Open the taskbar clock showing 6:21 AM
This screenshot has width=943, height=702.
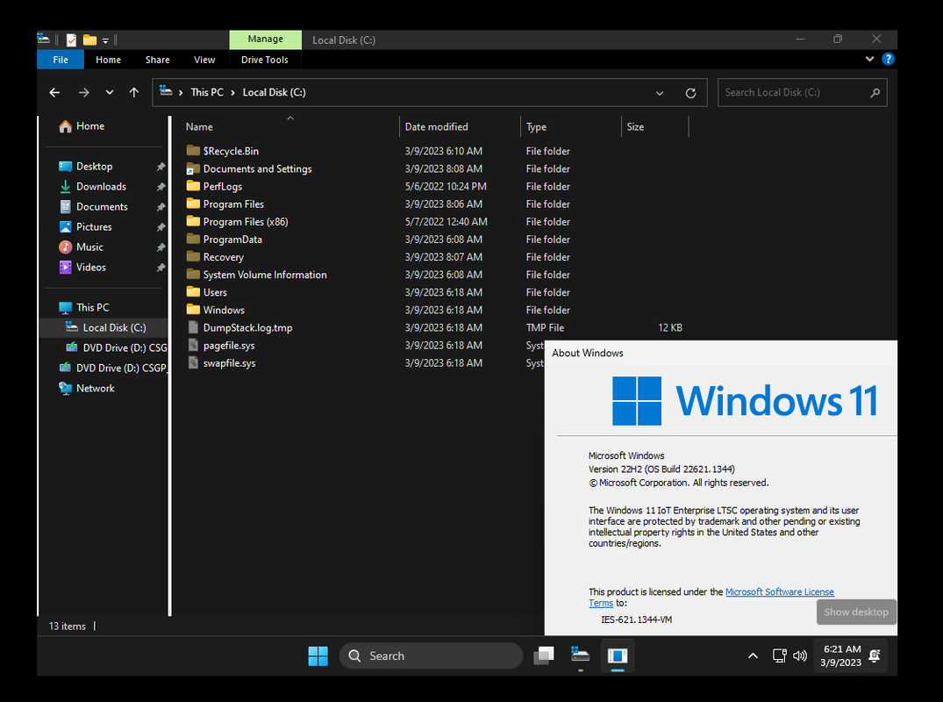840,655
